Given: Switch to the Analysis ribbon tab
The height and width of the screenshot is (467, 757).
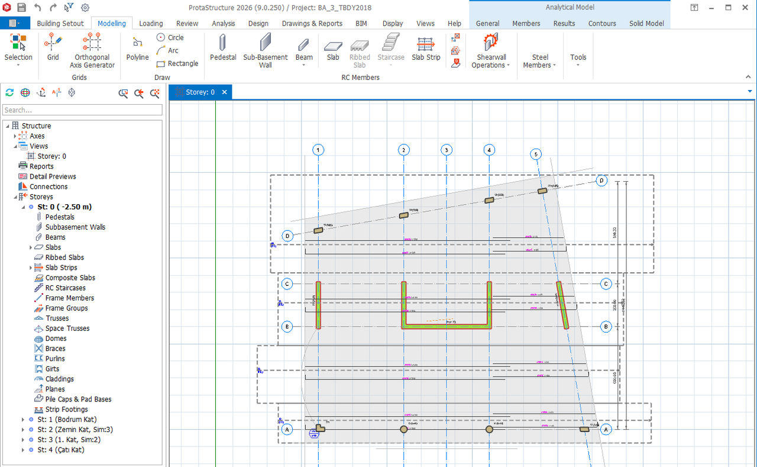Looking at the screenshot, I should coord(223,24).
